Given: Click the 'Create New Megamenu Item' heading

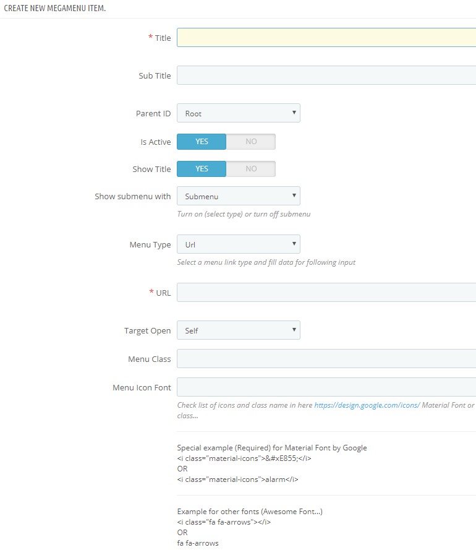Looking at the screenshot, I should coord(54,8).
